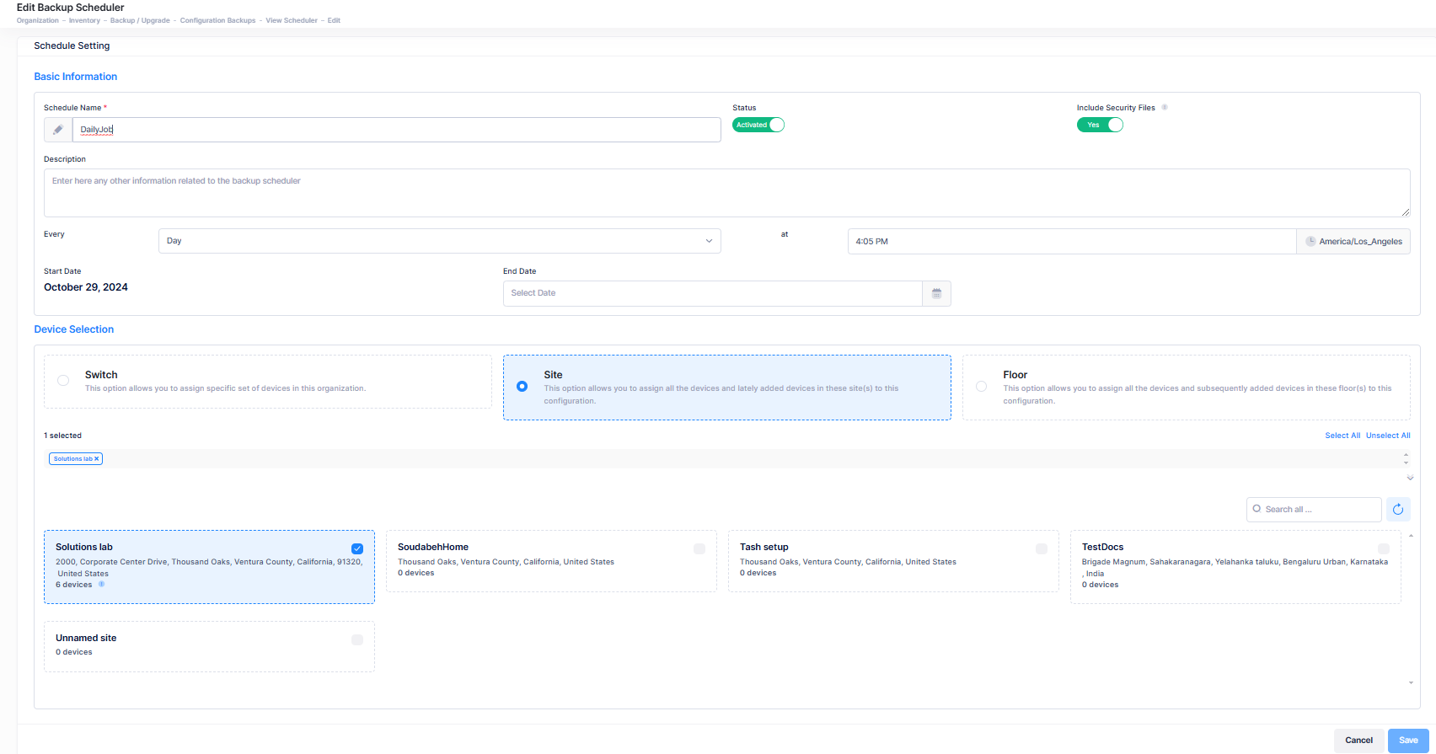Viewport: 1436px width, 754px height.
Task: Remove the Solutions lab tag with its x
Action: [97, 459]
